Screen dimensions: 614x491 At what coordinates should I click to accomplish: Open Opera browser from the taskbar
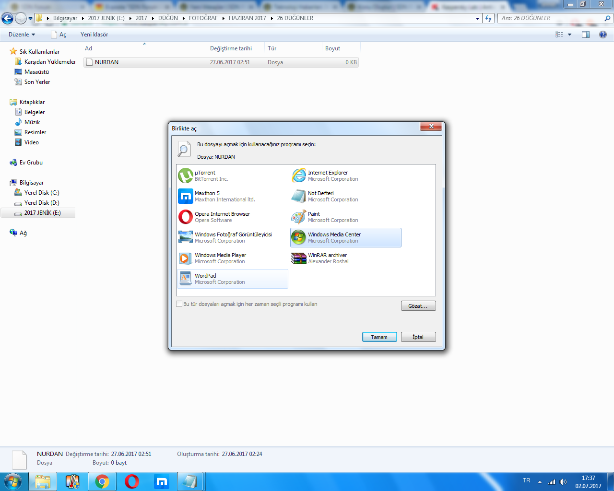click(x=132, y=481)
